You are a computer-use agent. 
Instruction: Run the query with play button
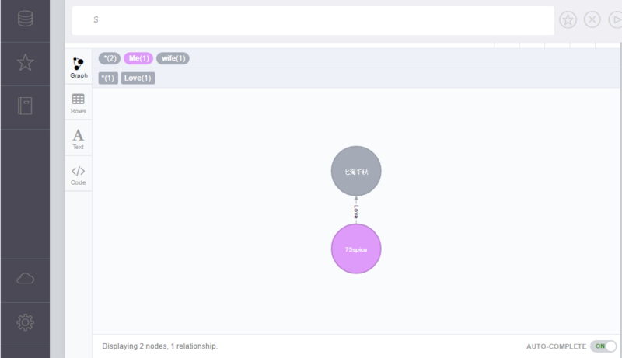point(616,19)
